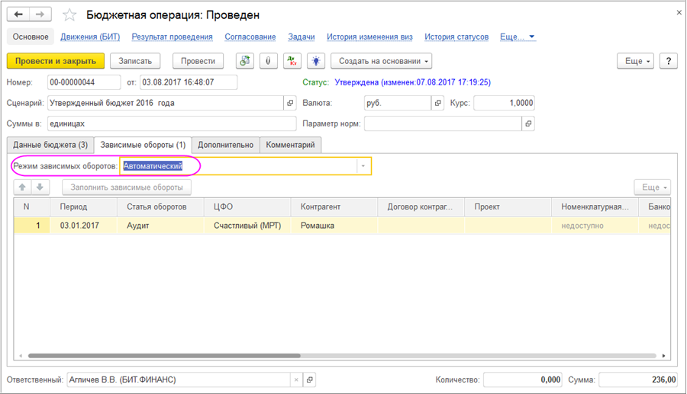This screenshot has height=394, width=687.
Task: Open selection for the Валюта field
Action: pyautogui.click(x=438, y=103)
